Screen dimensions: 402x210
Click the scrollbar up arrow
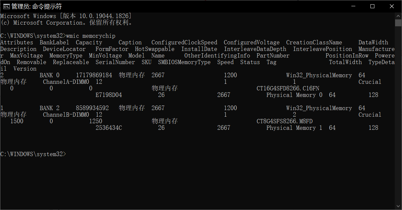click(x=398, y=16)
